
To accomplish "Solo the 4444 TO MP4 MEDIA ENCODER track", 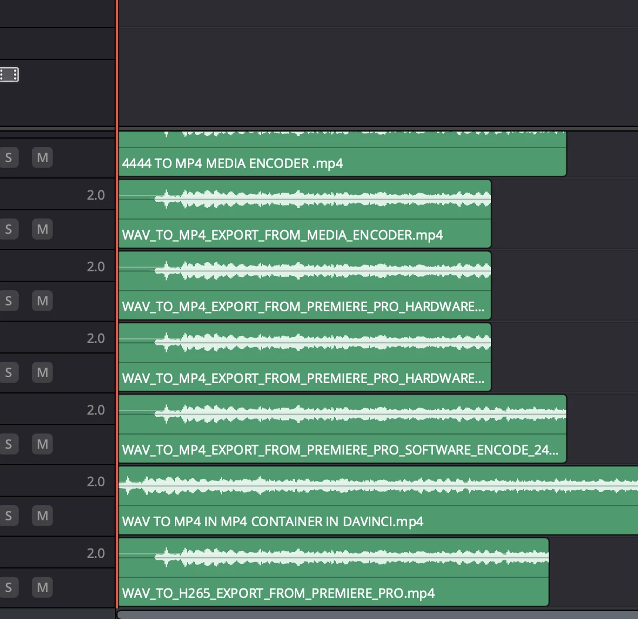I will (9, 157).
